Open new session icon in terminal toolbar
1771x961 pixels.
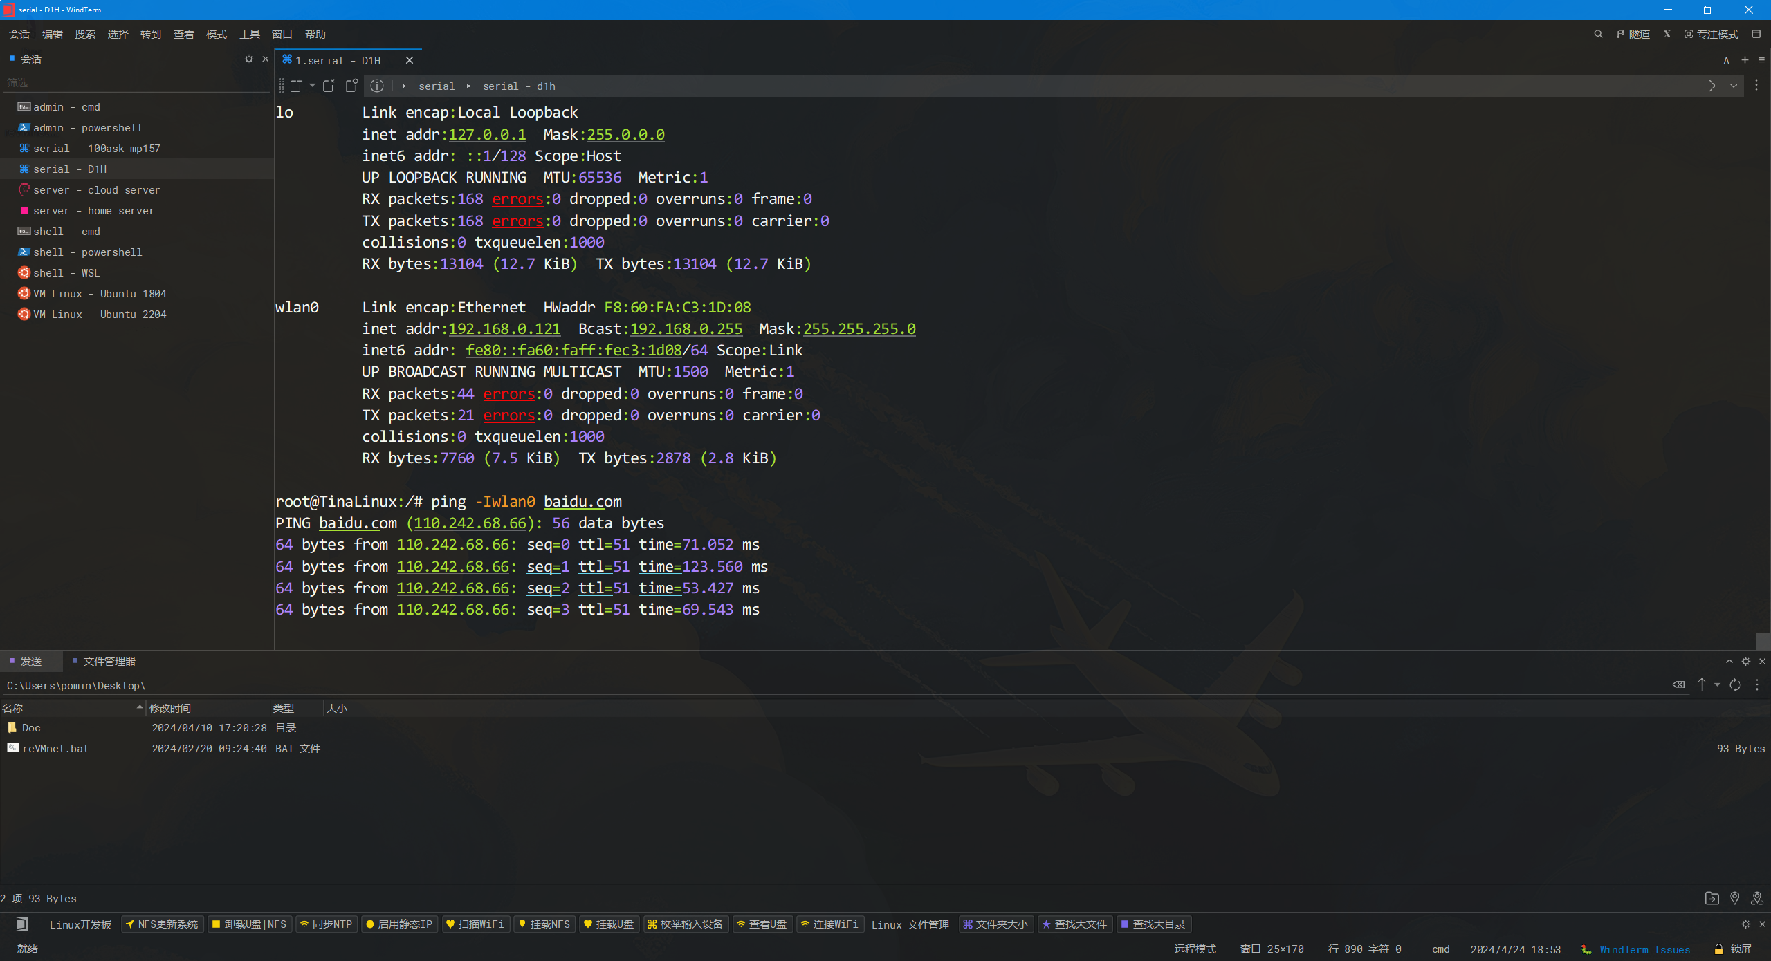click(296, 86)
